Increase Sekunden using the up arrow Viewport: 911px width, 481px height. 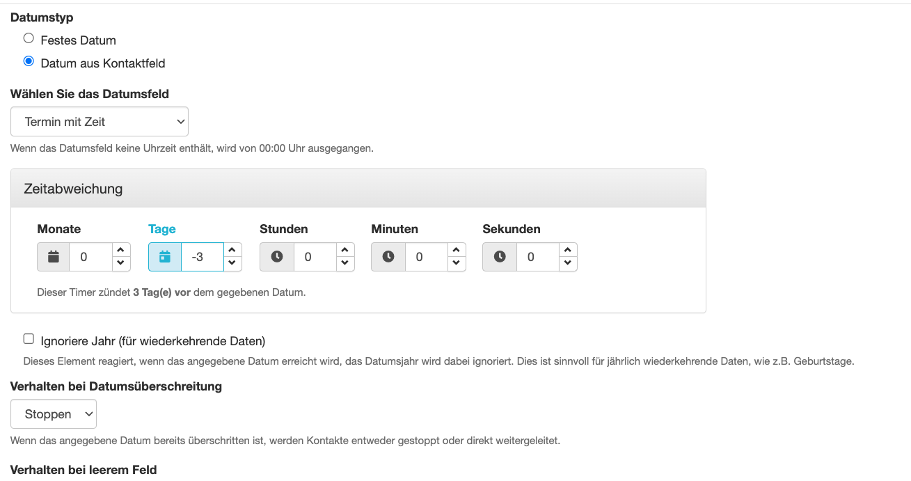(x=567, y=250)
